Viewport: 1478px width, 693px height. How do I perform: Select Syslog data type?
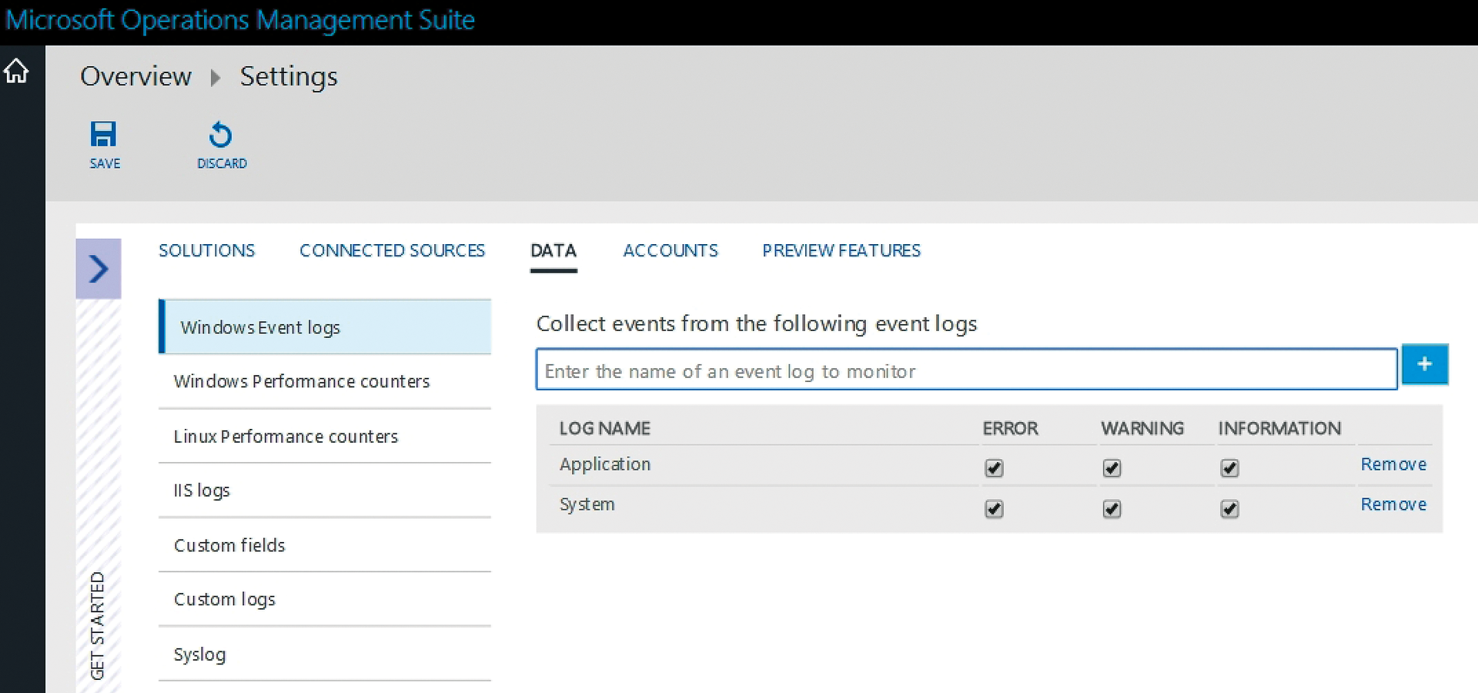point(325,654)
